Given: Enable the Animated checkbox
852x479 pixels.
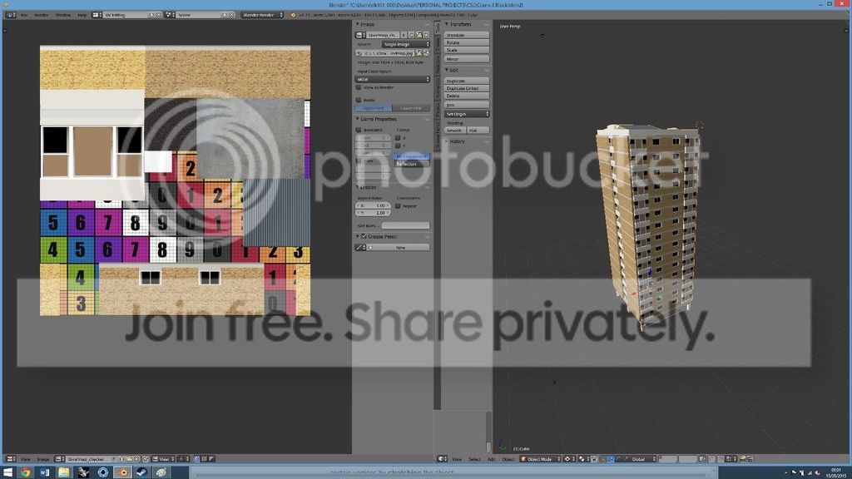Looking at the screenshot, I should click(x=359, y=130).
